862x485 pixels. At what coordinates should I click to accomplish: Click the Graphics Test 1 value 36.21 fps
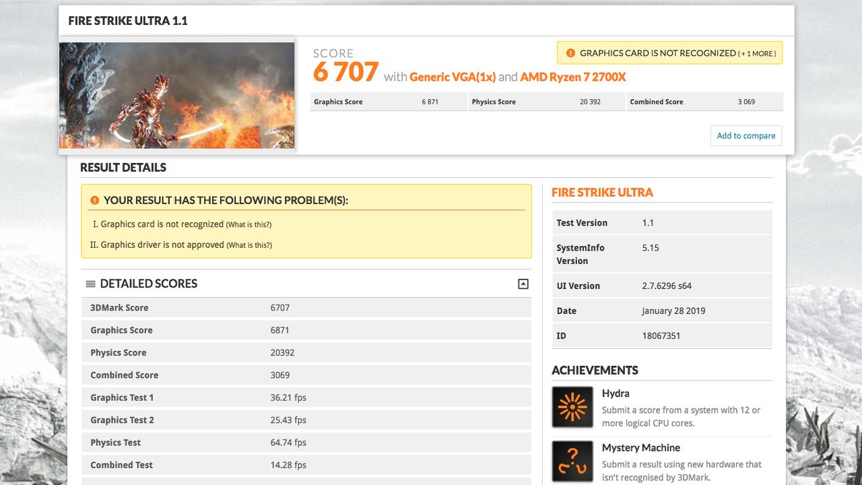pos(288,397)
